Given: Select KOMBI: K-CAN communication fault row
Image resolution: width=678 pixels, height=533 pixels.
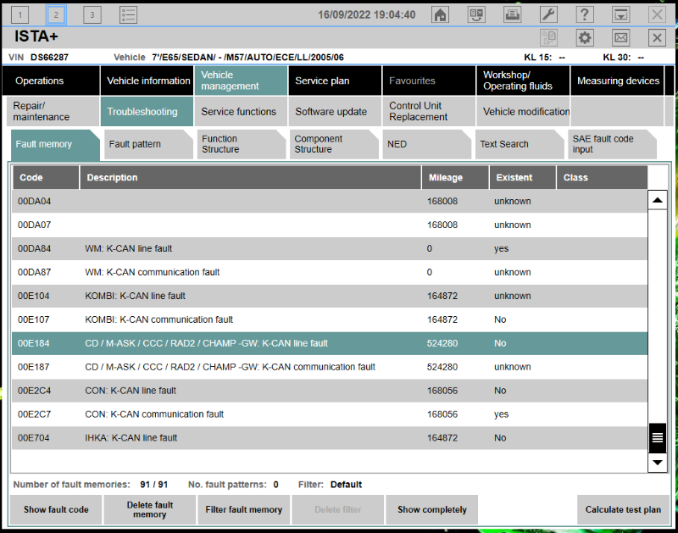Looking at the screenshot, I should (330, 320).
